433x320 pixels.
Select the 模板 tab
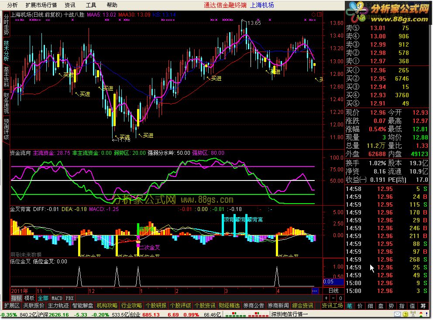tap(29, 298)
